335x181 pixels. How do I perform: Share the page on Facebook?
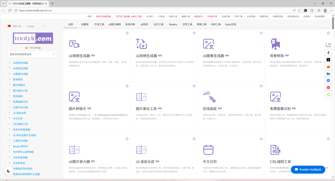[x=328, y=53]
